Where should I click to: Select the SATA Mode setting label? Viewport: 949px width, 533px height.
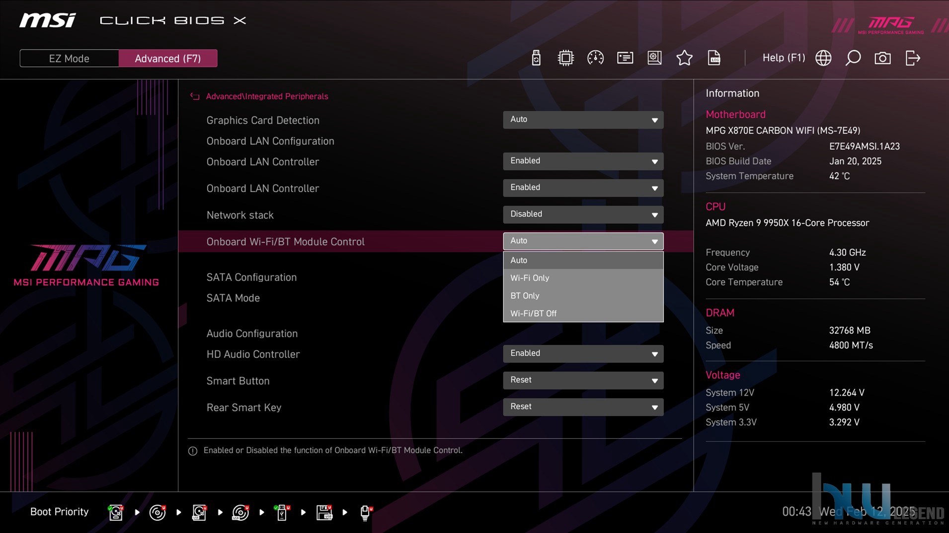[x=233, y=298]
